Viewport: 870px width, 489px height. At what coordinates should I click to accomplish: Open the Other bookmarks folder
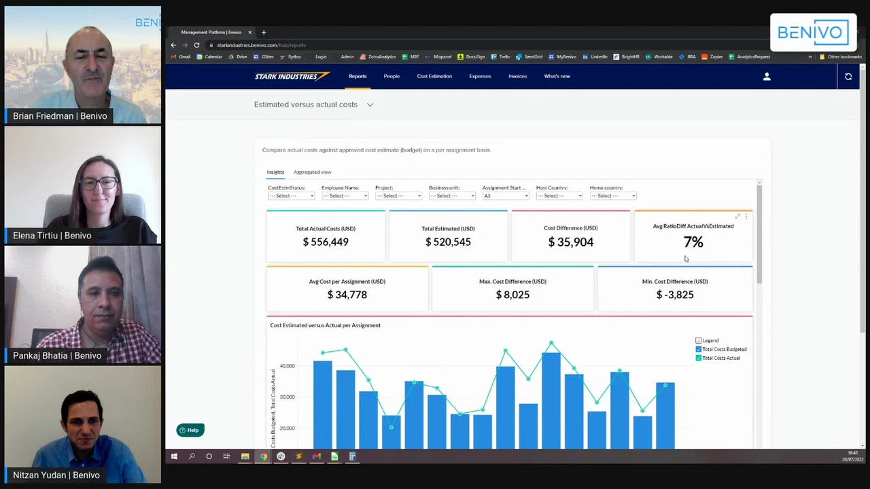pos(841,57)
